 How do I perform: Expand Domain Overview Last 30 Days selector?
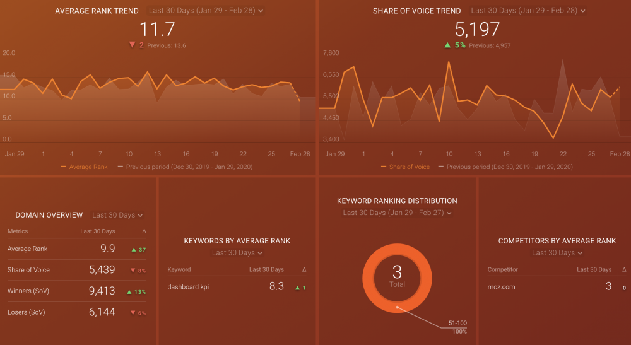117,215
